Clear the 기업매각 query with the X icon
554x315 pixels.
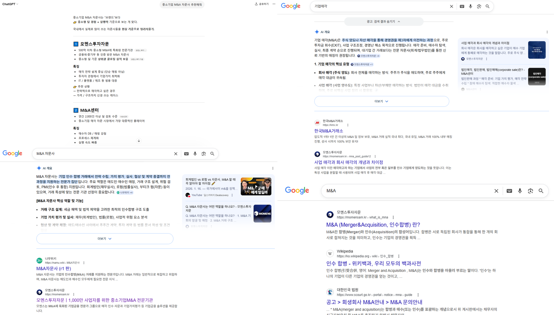pyautogui.click(x=452, y=6)
